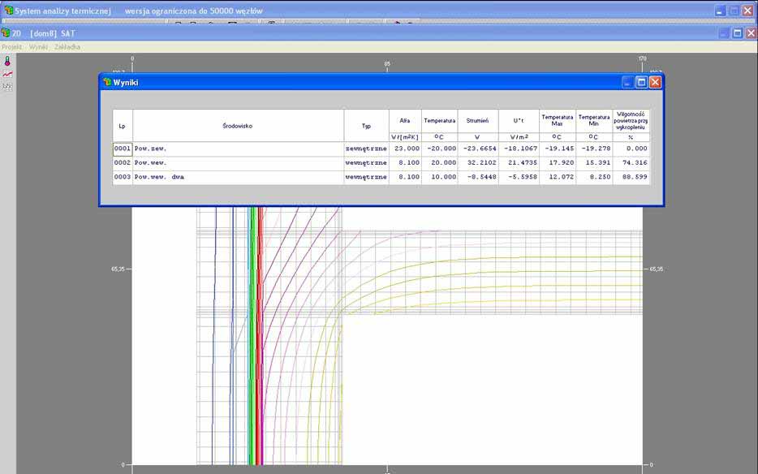Image resolution: width=758 pixels, height=474 pixels.
Task: Click the min temperature value -19.278
Action: coord(594,149)
